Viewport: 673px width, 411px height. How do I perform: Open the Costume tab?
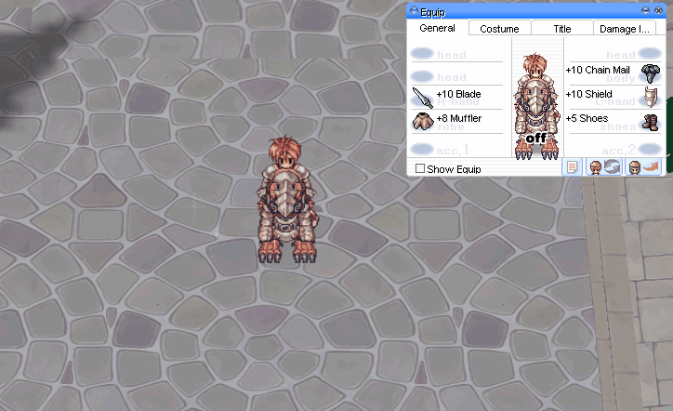click(x=499, y=28)
